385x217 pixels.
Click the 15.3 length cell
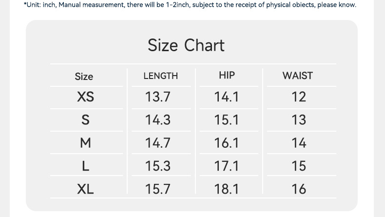point(158,166)
